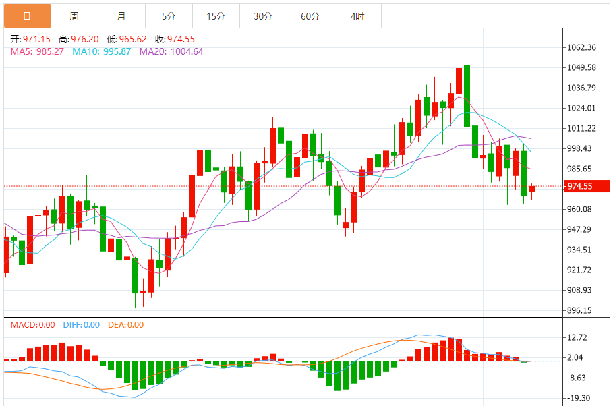Click the 1049.58 price axis label
The width and height of the screenshot is (613, 406).
click(x=582, y=67)
